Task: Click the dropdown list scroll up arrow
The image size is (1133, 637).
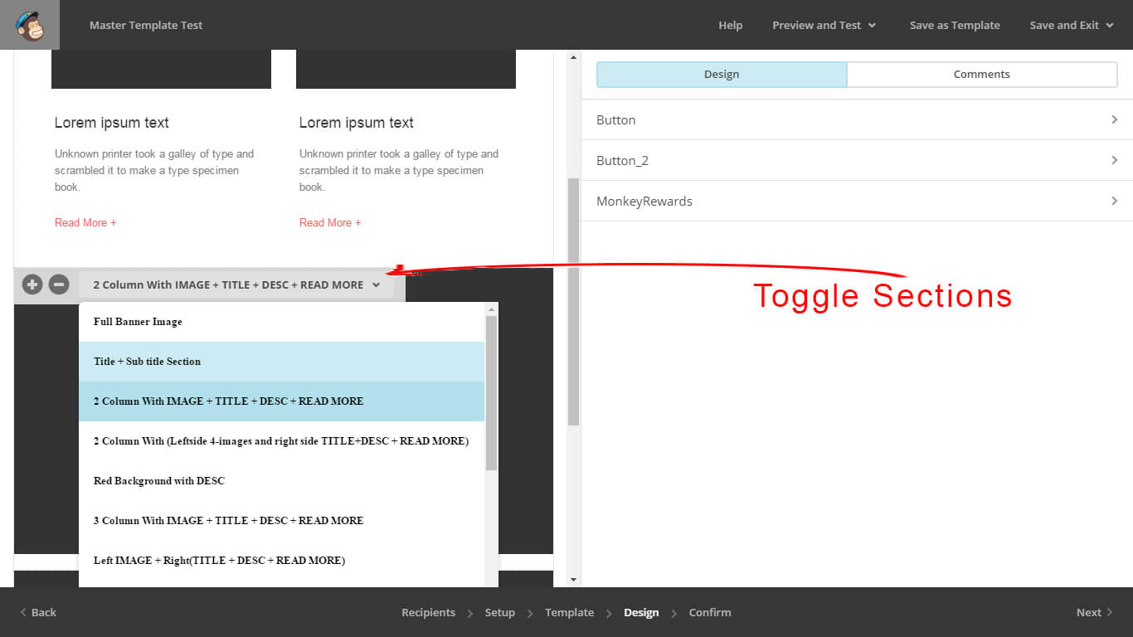Action: [x=491, y=309]
